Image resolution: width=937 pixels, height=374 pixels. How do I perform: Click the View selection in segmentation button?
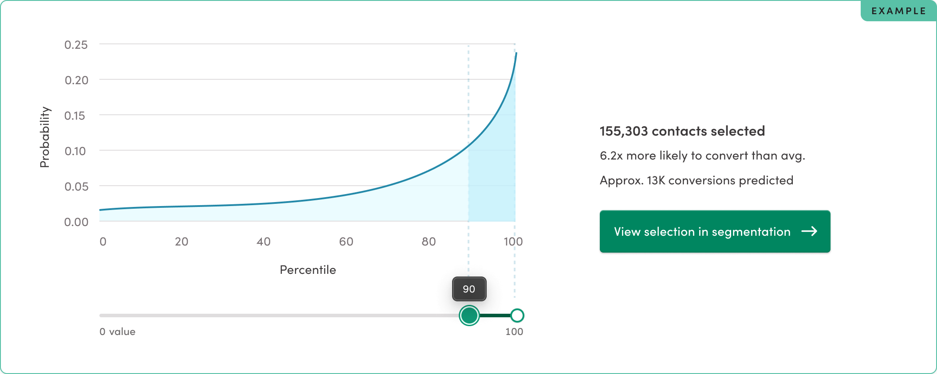pyautogui.click(x=714, y=231)
